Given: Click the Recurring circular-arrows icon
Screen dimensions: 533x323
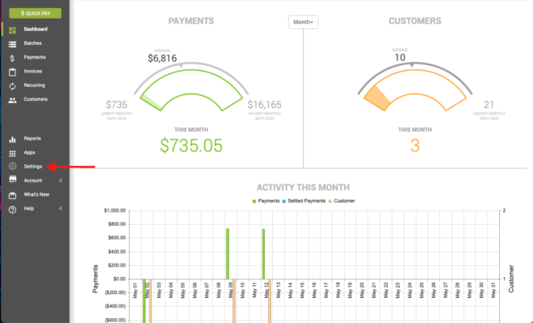Looking at the screenshot, I should [13, 86].
